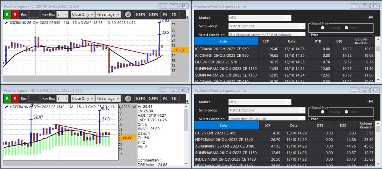Screen dimensions: 382x169
Task: Open Rev Box dropdown in ICICIBANK chart
Action: [x=62, y=14]
